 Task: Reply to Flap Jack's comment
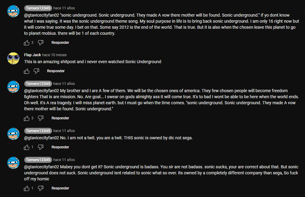point(56,71)
